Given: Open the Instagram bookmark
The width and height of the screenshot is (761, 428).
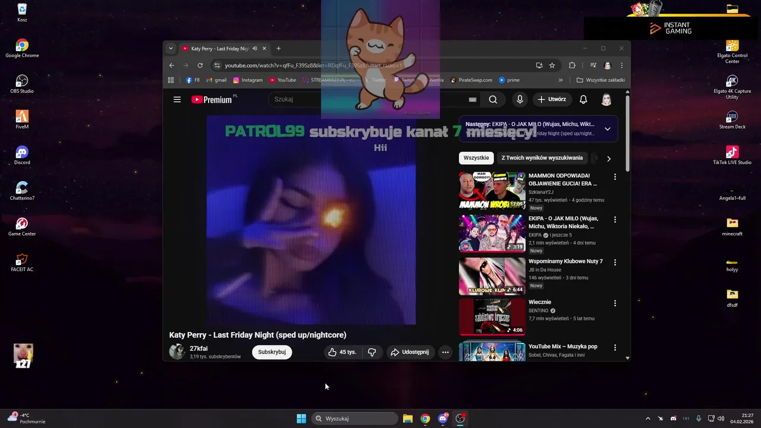Looking at the screenshot, I should point(248,80).
